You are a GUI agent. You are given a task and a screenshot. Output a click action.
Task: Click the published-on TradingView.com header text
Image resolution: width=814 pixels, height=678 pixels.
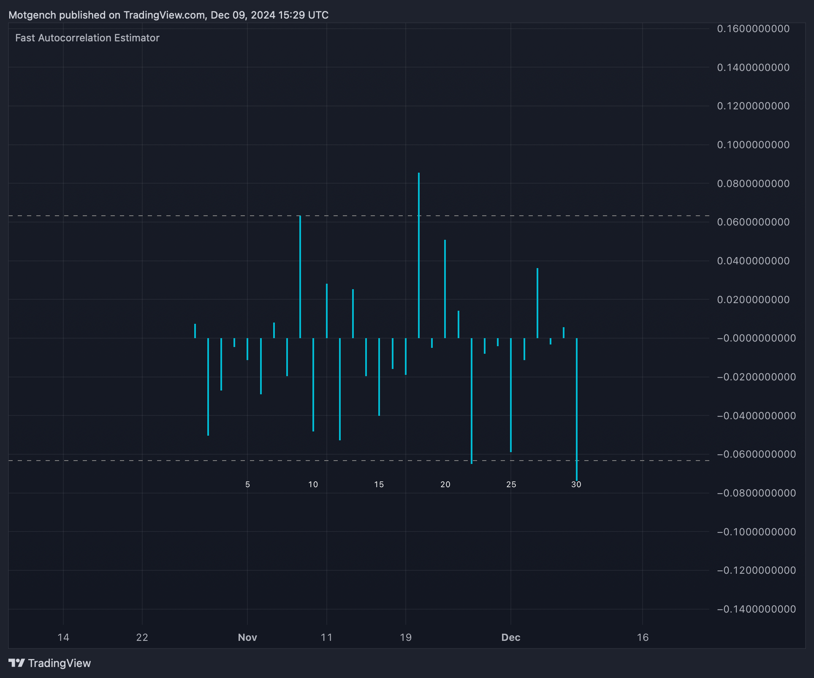168,15
